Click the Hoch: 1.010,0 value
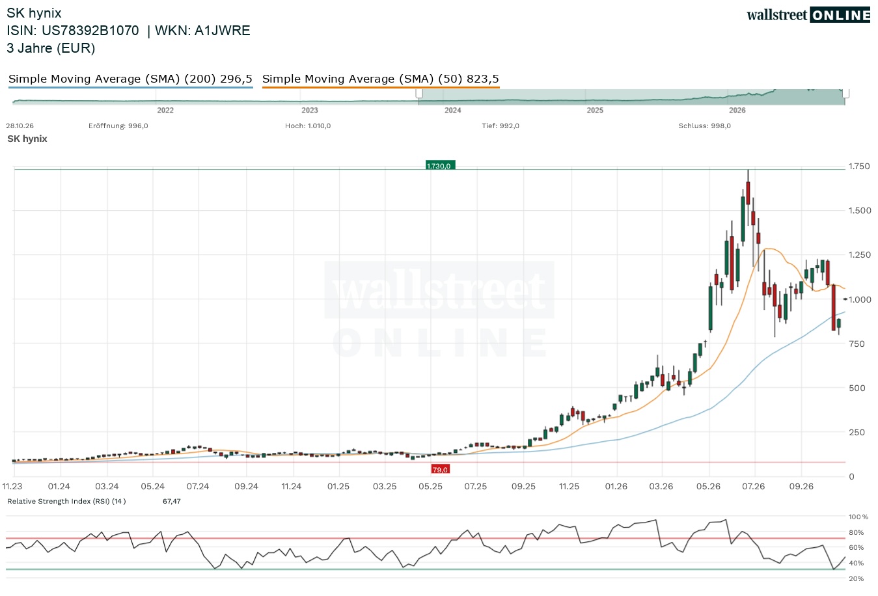This screenshot has height=596, width=878. coord(308,126)
